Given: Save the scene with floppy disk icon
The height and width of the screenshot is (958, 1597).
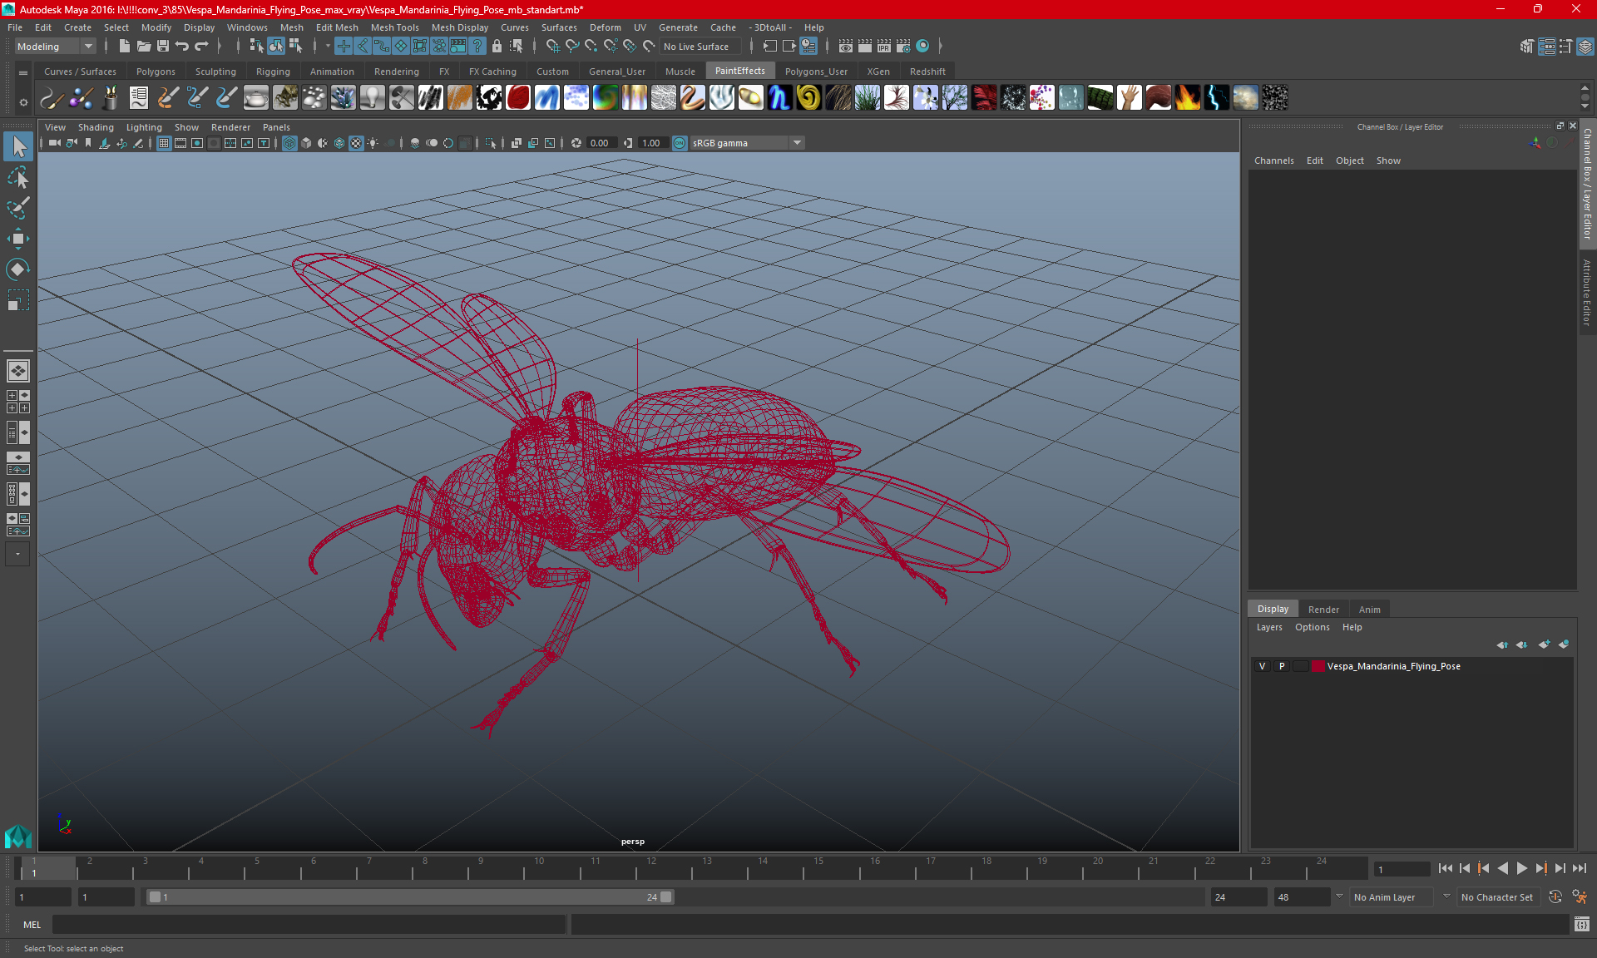Looking at the screenshot, I should click(x=163, y=47).
